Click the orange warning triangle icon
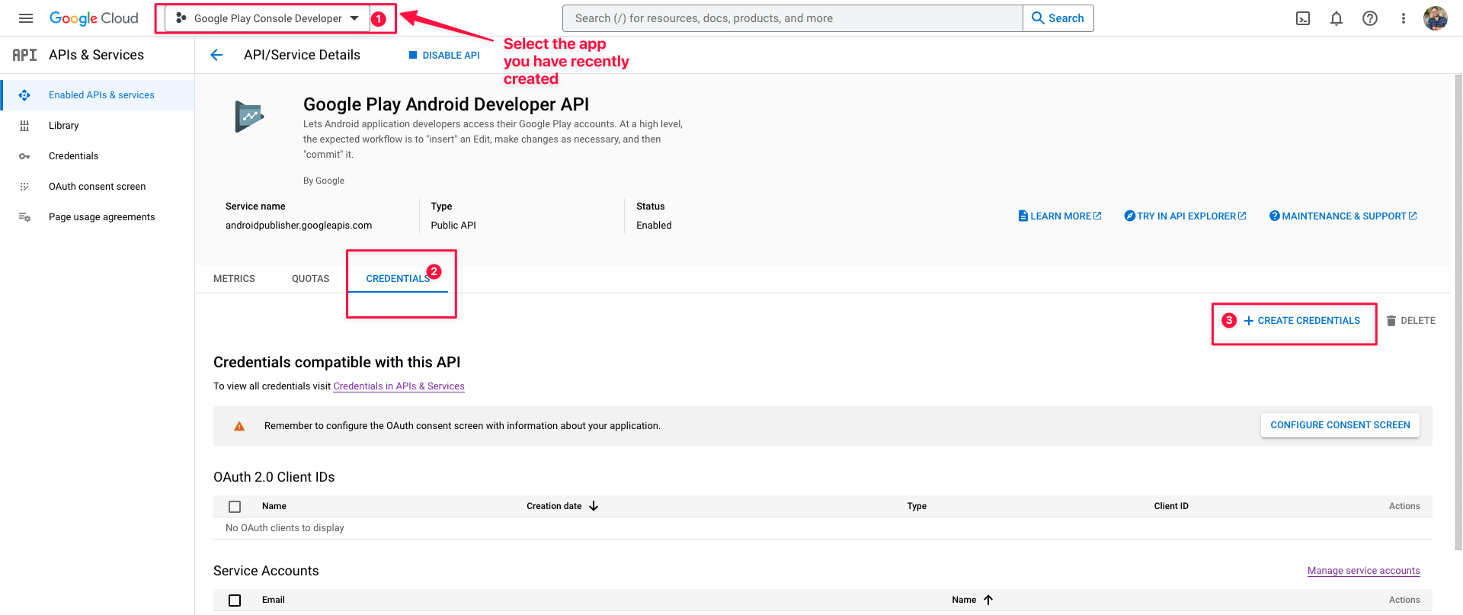The image size is (1463, 615). (239, 426)
